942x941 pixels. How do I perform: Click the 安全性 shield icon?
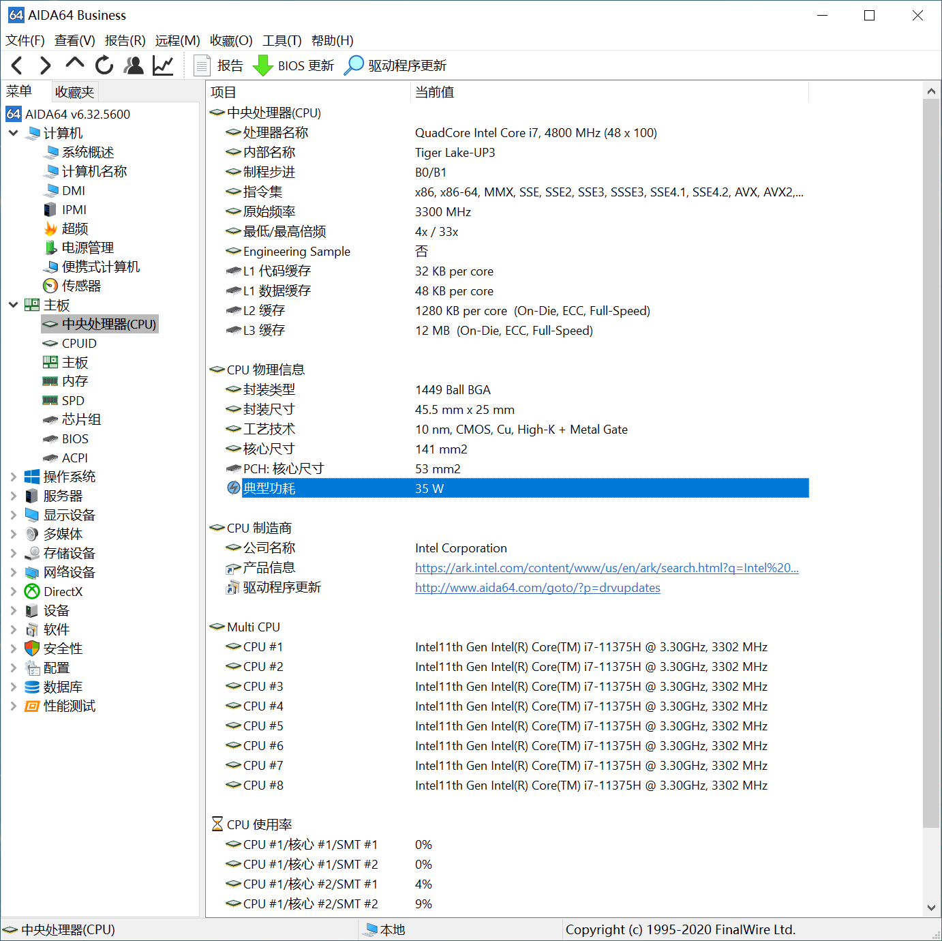click(x=32, y=648)
